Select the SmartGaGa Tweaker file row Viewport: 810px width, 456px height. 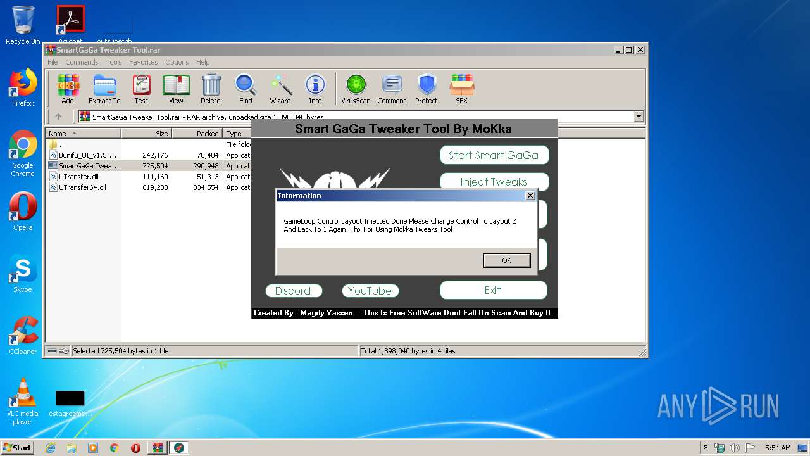pos(149,166)
